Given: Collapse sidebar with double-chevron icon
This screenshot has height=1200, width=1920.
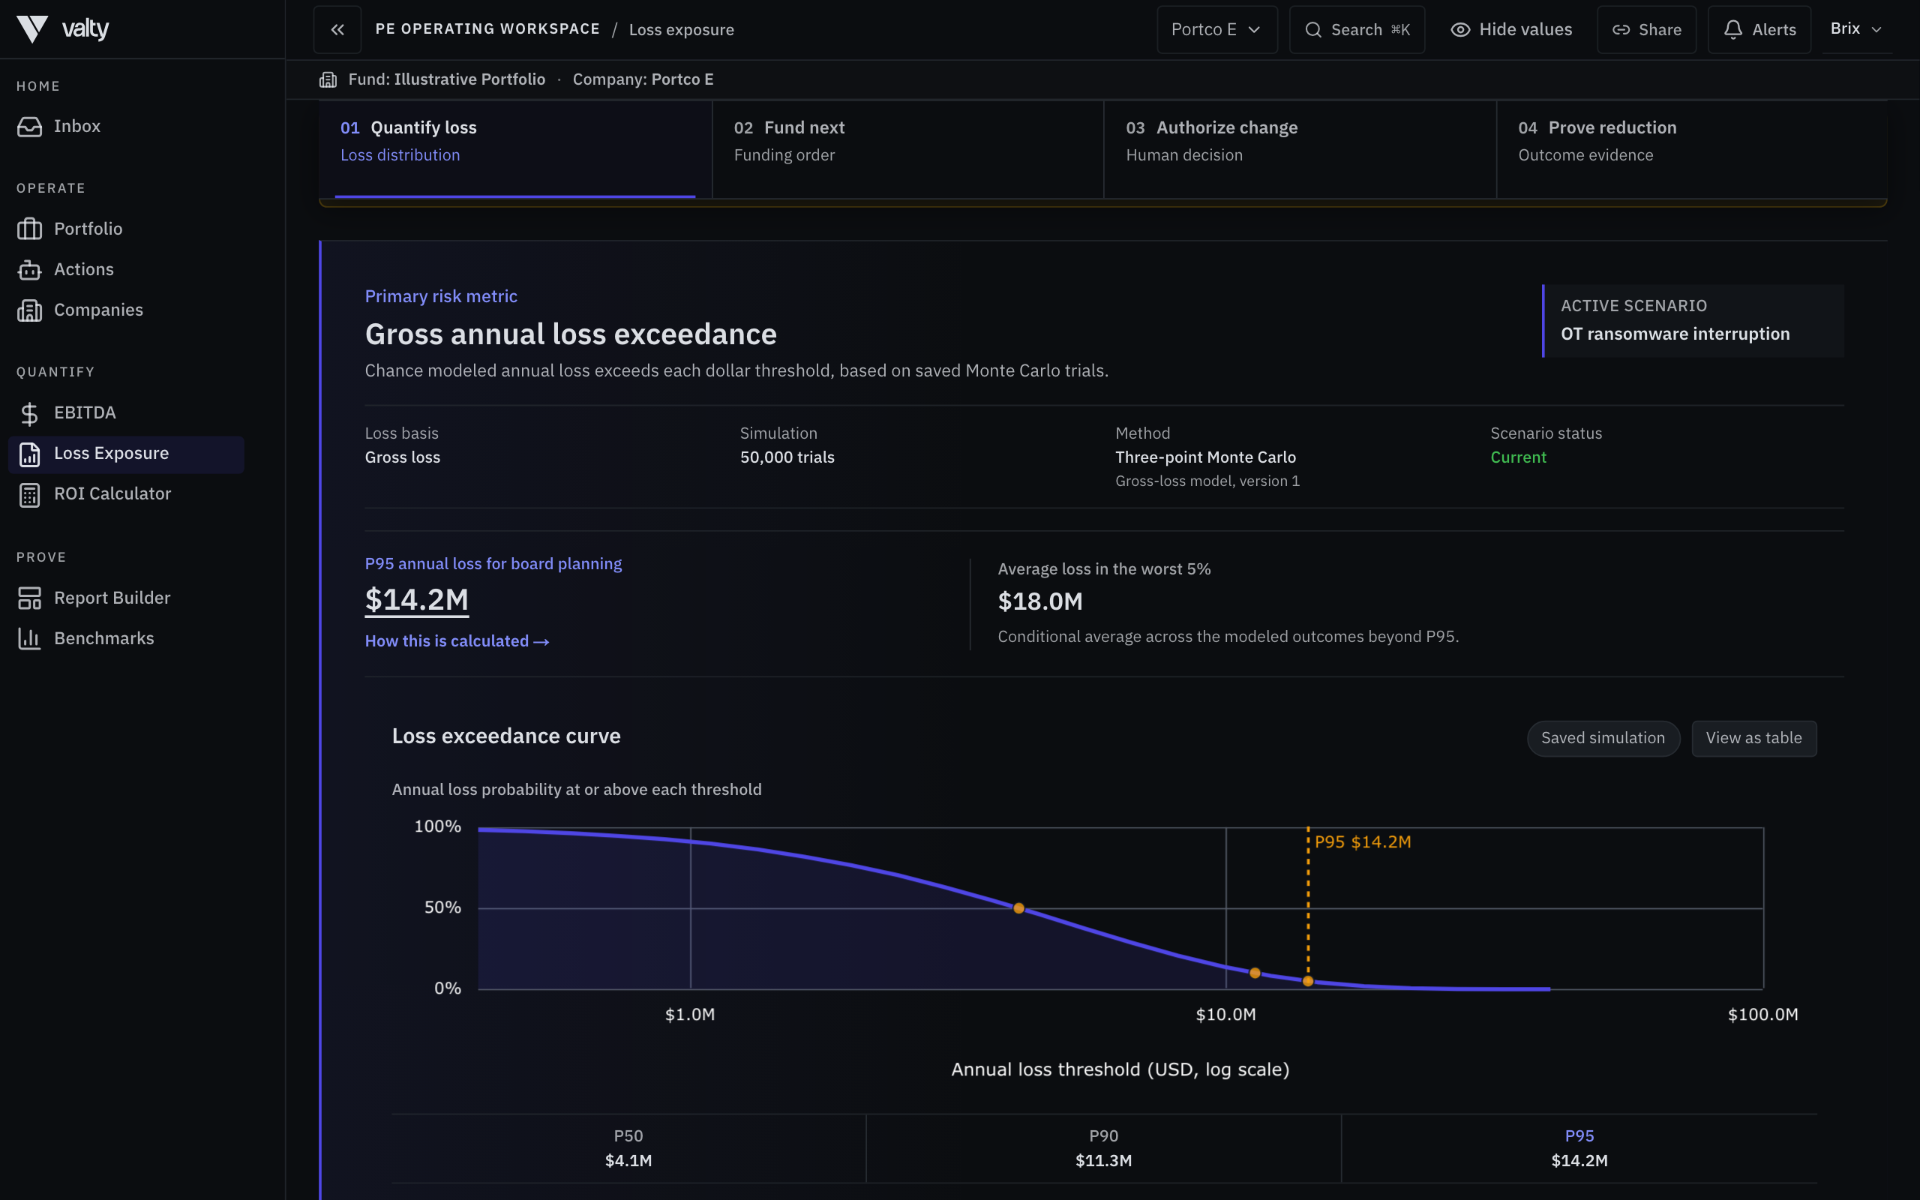Looking at the screenshot, I should [x=337, y=29].
